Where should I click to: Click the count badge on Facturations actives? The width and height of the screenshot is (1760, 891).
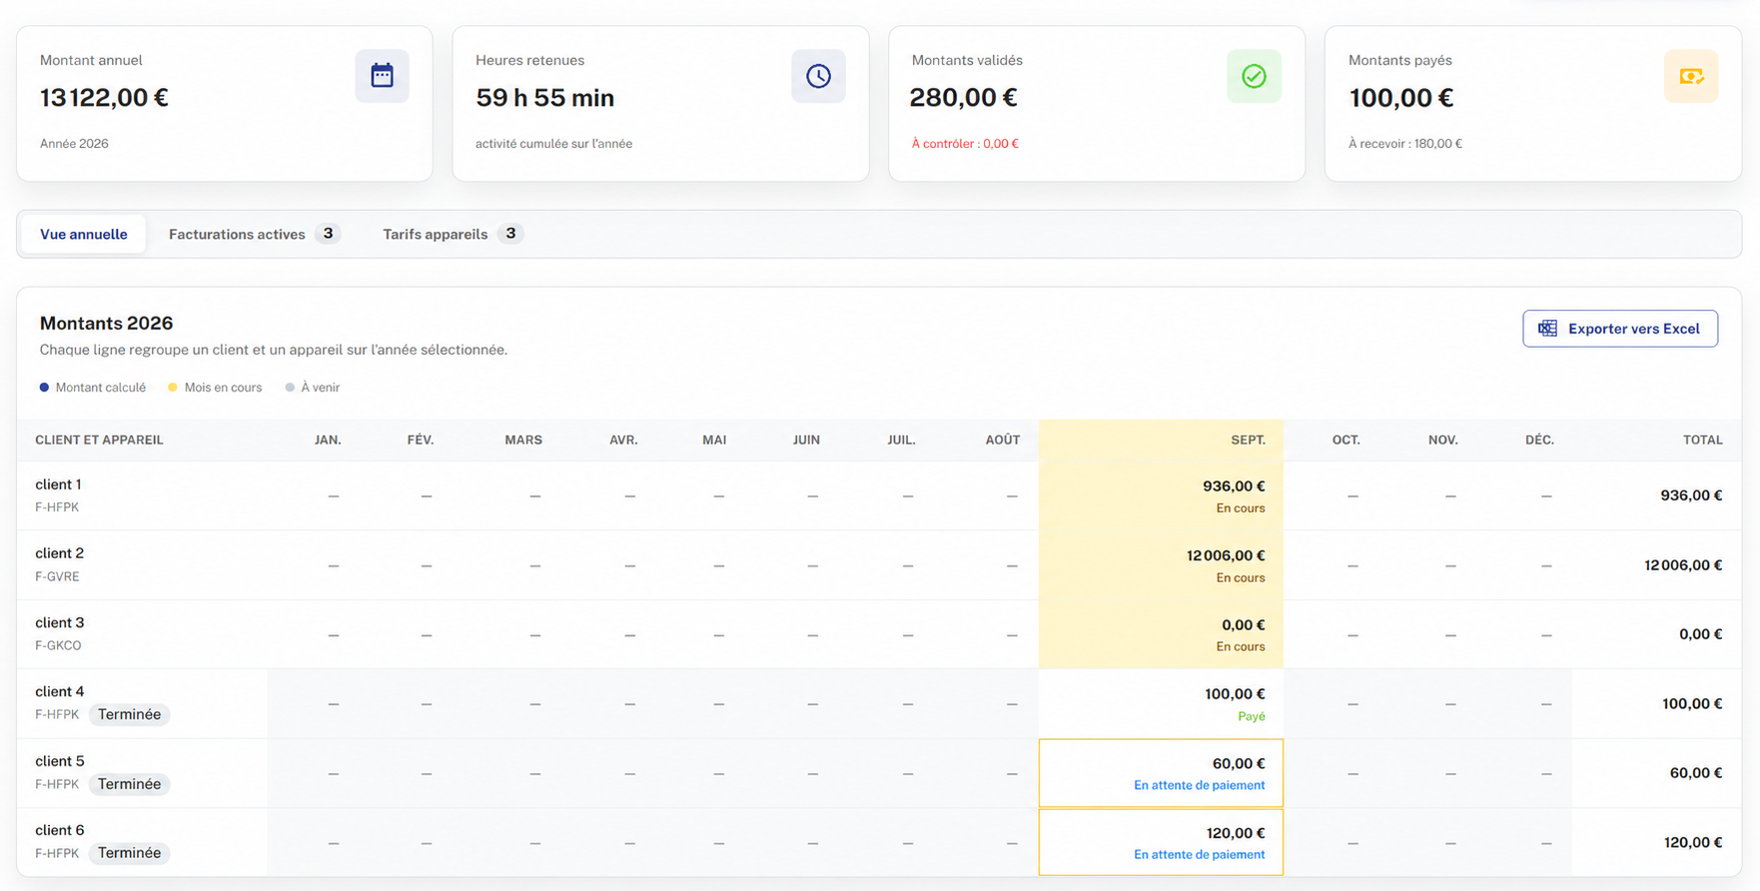328,234
